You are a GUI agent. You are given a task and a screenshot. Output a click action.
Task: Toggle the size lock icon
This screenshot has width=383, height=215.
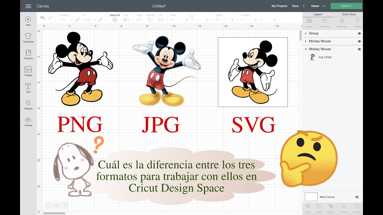point(191,16)
